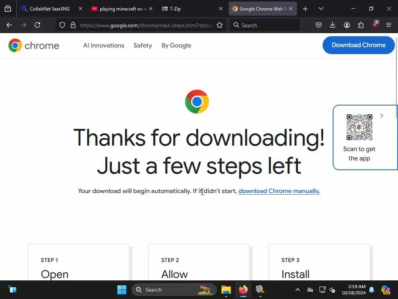Open the Windows Start menu
398x299 pixels.
122,290
